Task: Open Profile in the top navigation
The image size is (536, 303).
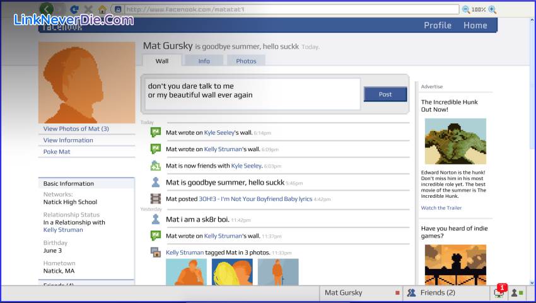Action: click(437, 25)
